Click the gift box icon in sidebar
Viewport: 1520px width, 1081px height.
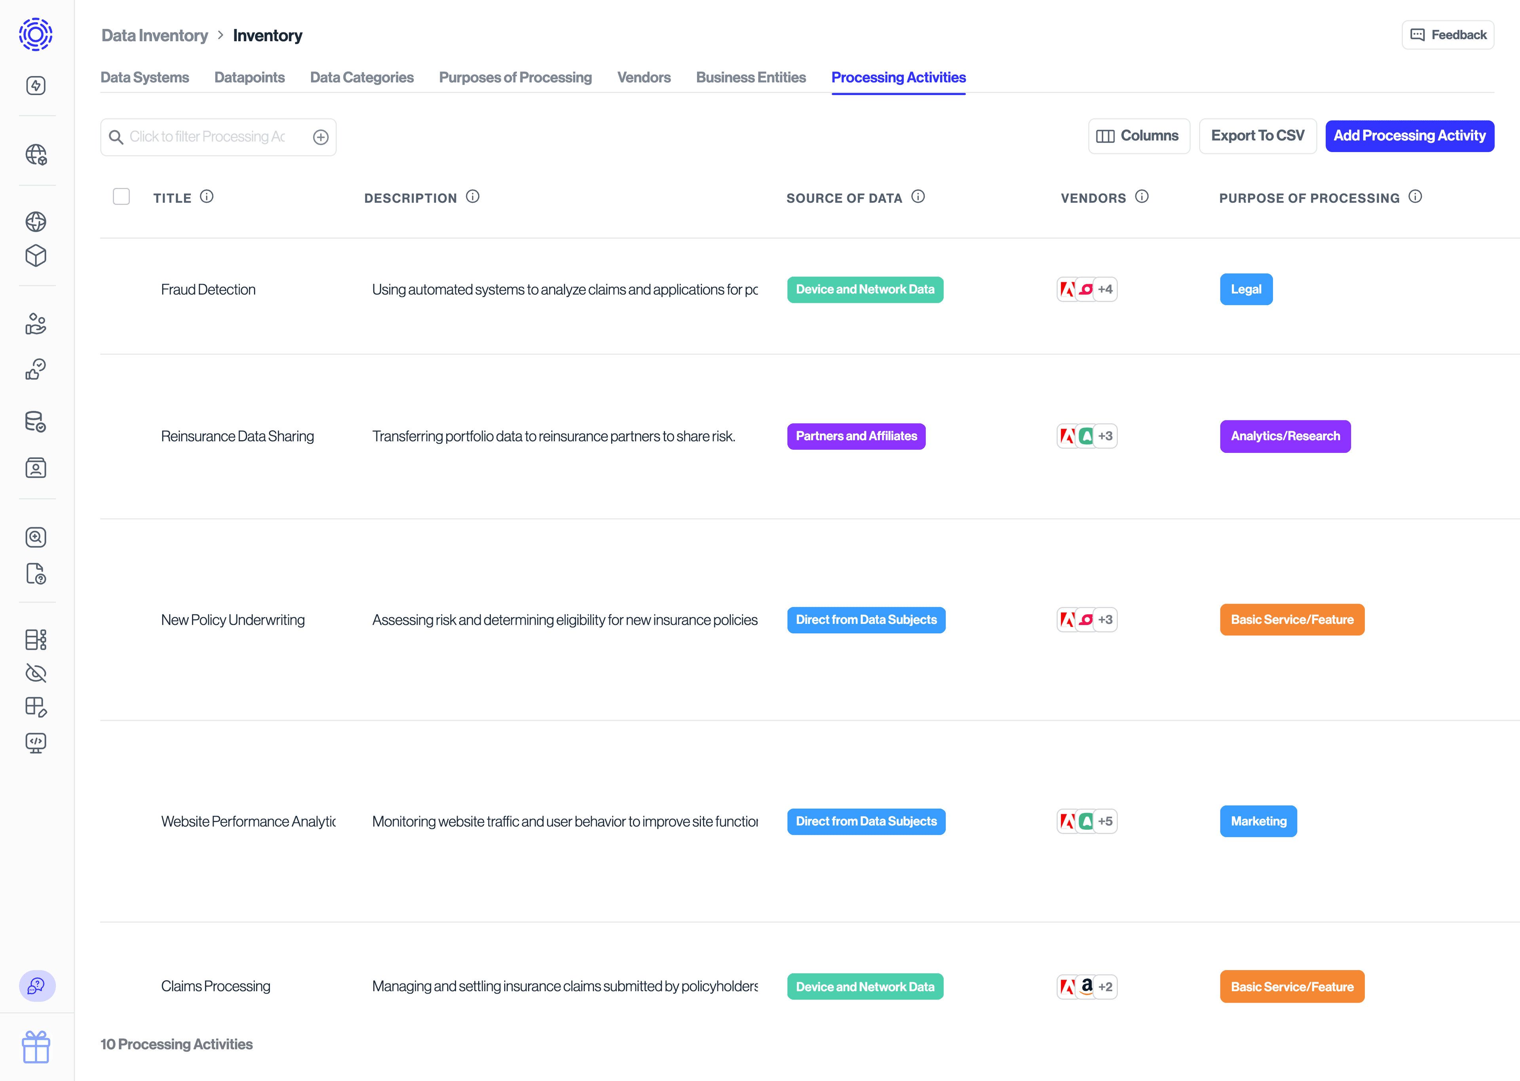36,1047
